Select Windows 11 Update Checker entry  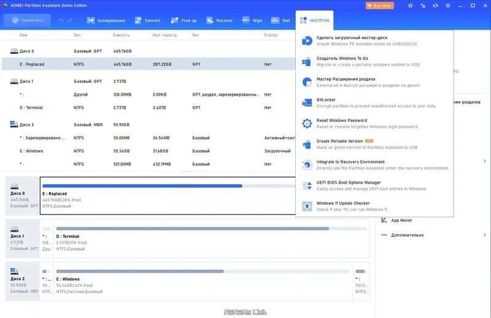tap(374, 206)
